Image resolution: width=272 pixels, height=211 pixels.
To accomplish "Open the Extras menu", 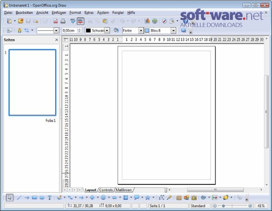I will [89, 13].
